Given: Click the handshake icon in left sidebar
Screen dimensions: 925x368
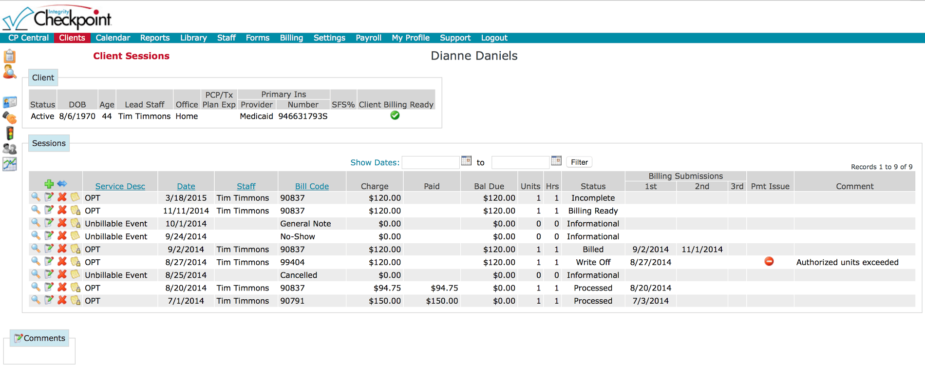Looking at the screenshot, I should pyautogui.click(x=10, y=117).
